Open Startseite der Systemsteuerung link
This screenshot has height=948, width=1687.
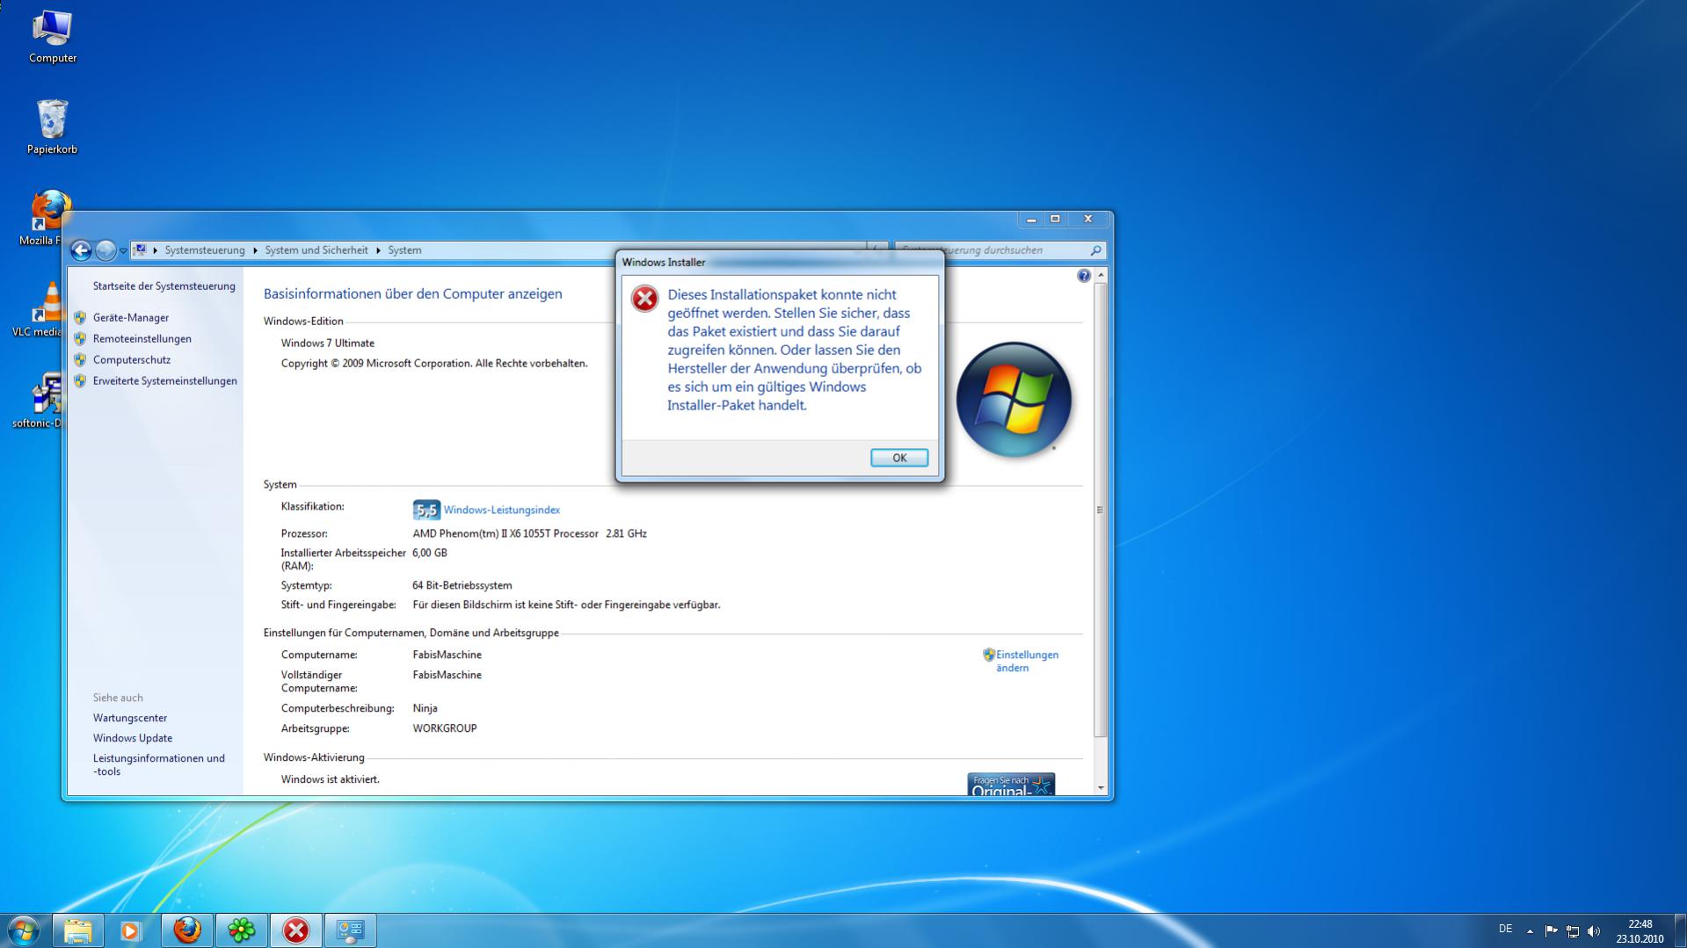(164, 286)
